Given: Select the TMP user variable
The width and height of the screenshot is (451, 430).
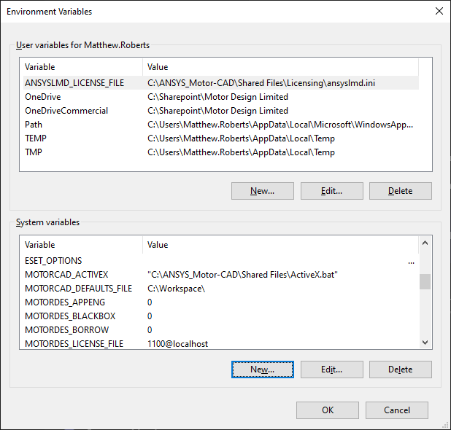Looking at the screenshot, I should 221,152.
